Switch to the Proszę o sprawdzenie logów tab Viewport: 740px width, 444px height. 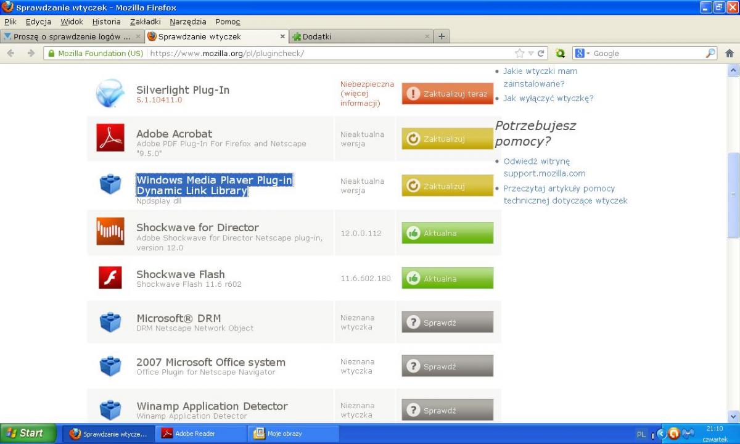(x=72, y=36)
